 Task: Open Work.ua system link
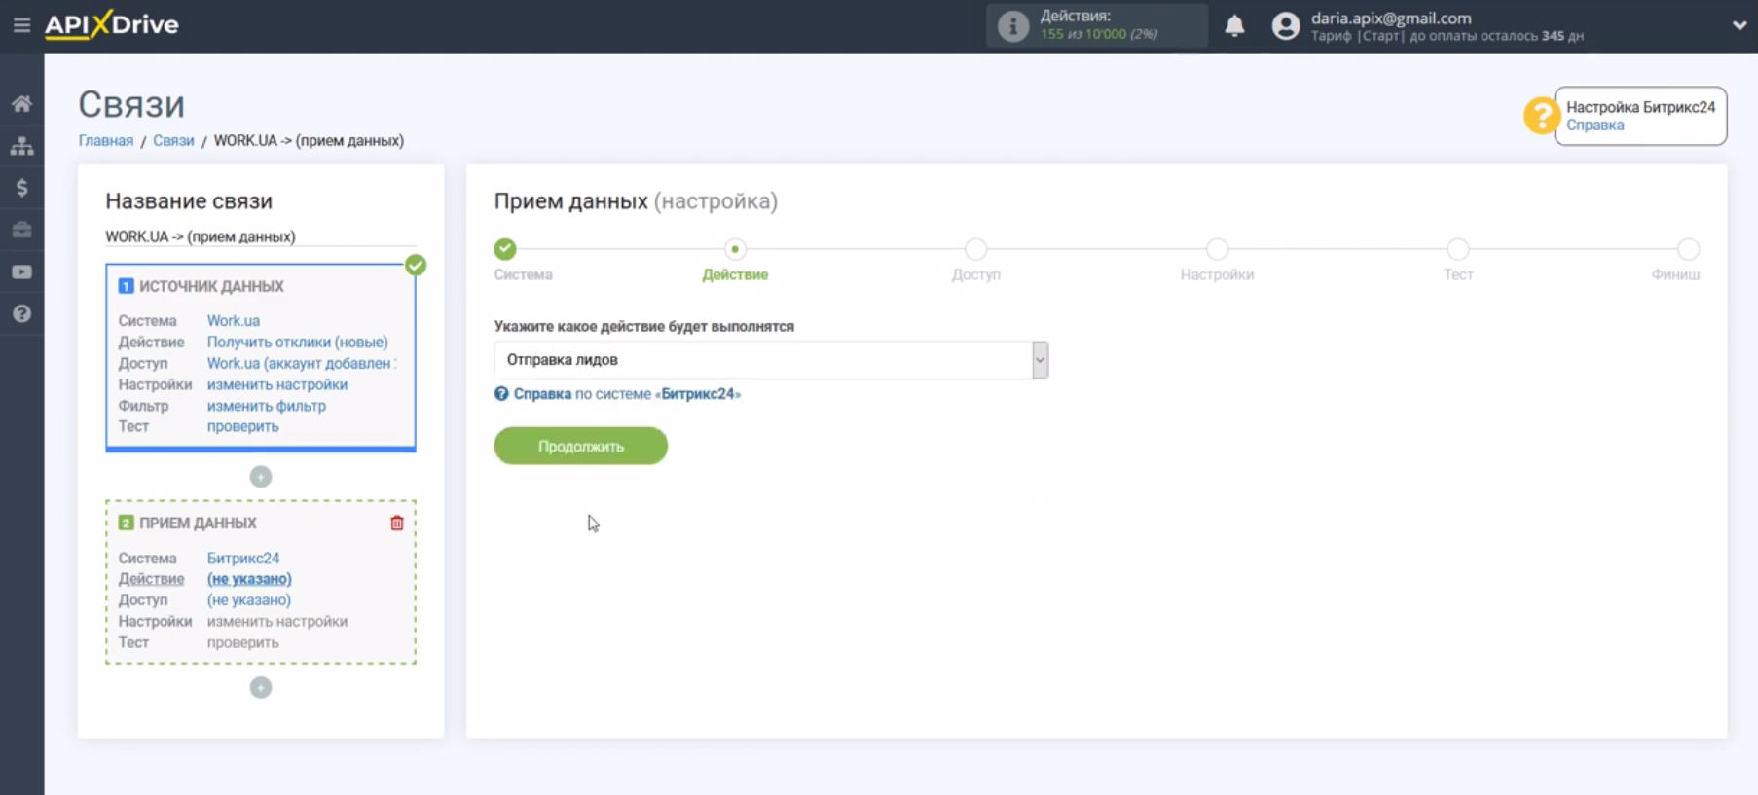tap(234, 321)
